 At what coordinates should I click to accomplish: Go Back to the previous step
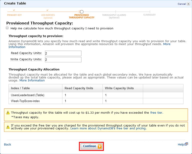[7, 145]
